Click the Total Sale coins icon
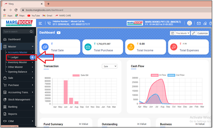Viewport: 213px width, 128px height. (45, 47)
